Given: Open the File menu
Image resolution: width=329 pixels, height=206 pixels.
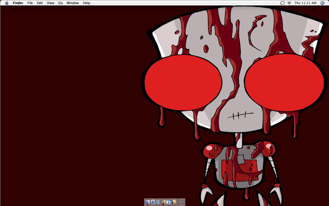Looking at the screenshot, I should coord(30,3).
